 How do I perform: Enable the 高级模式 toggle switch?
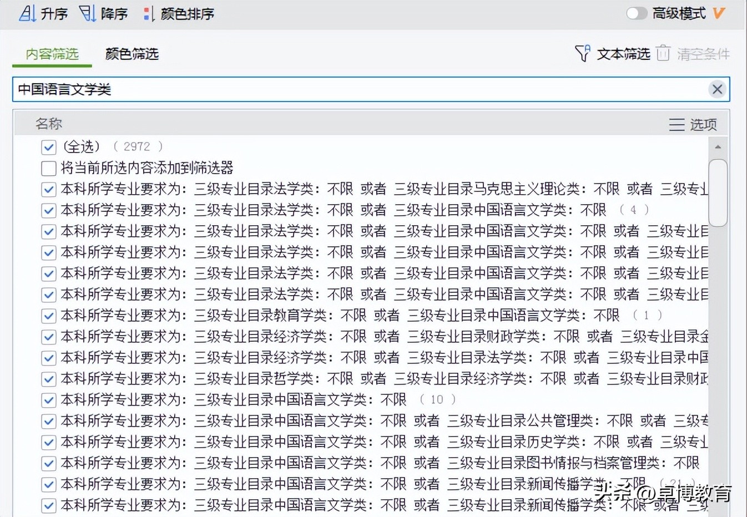636,12
